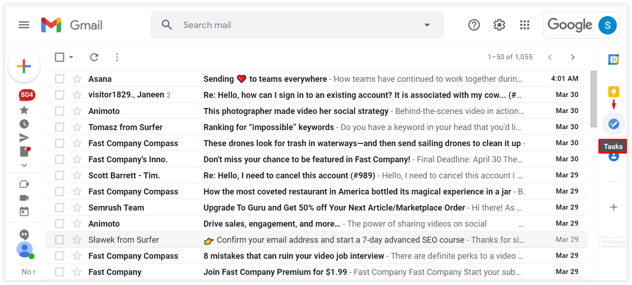Compose a new email with the plus button
Screen dimensions: 632x285
point(24,66)
